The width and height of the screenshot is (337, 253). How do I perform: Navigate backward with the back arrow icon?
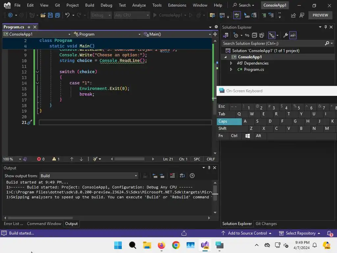click(10, 15)
